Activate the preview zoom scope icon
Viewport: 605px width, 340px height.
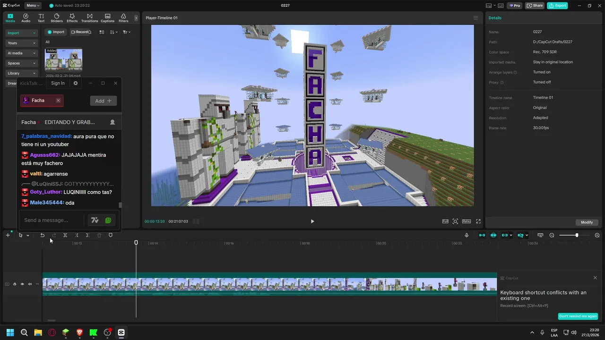[x=455, y=221]
